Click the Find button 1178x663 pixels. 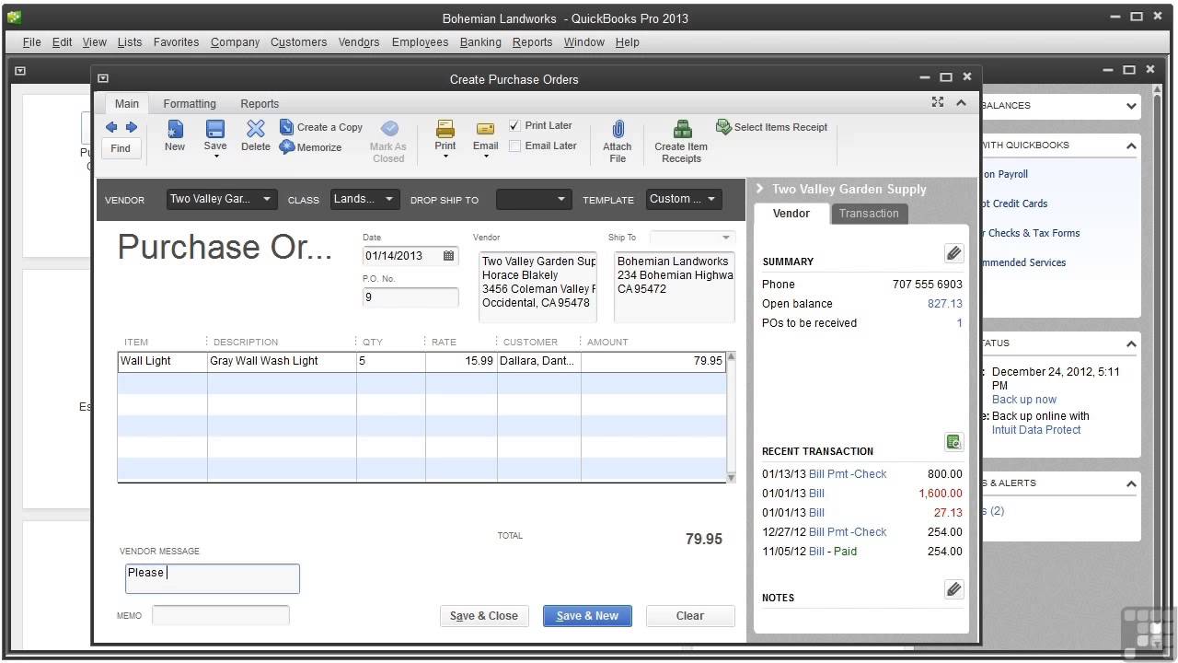[121, 148]
